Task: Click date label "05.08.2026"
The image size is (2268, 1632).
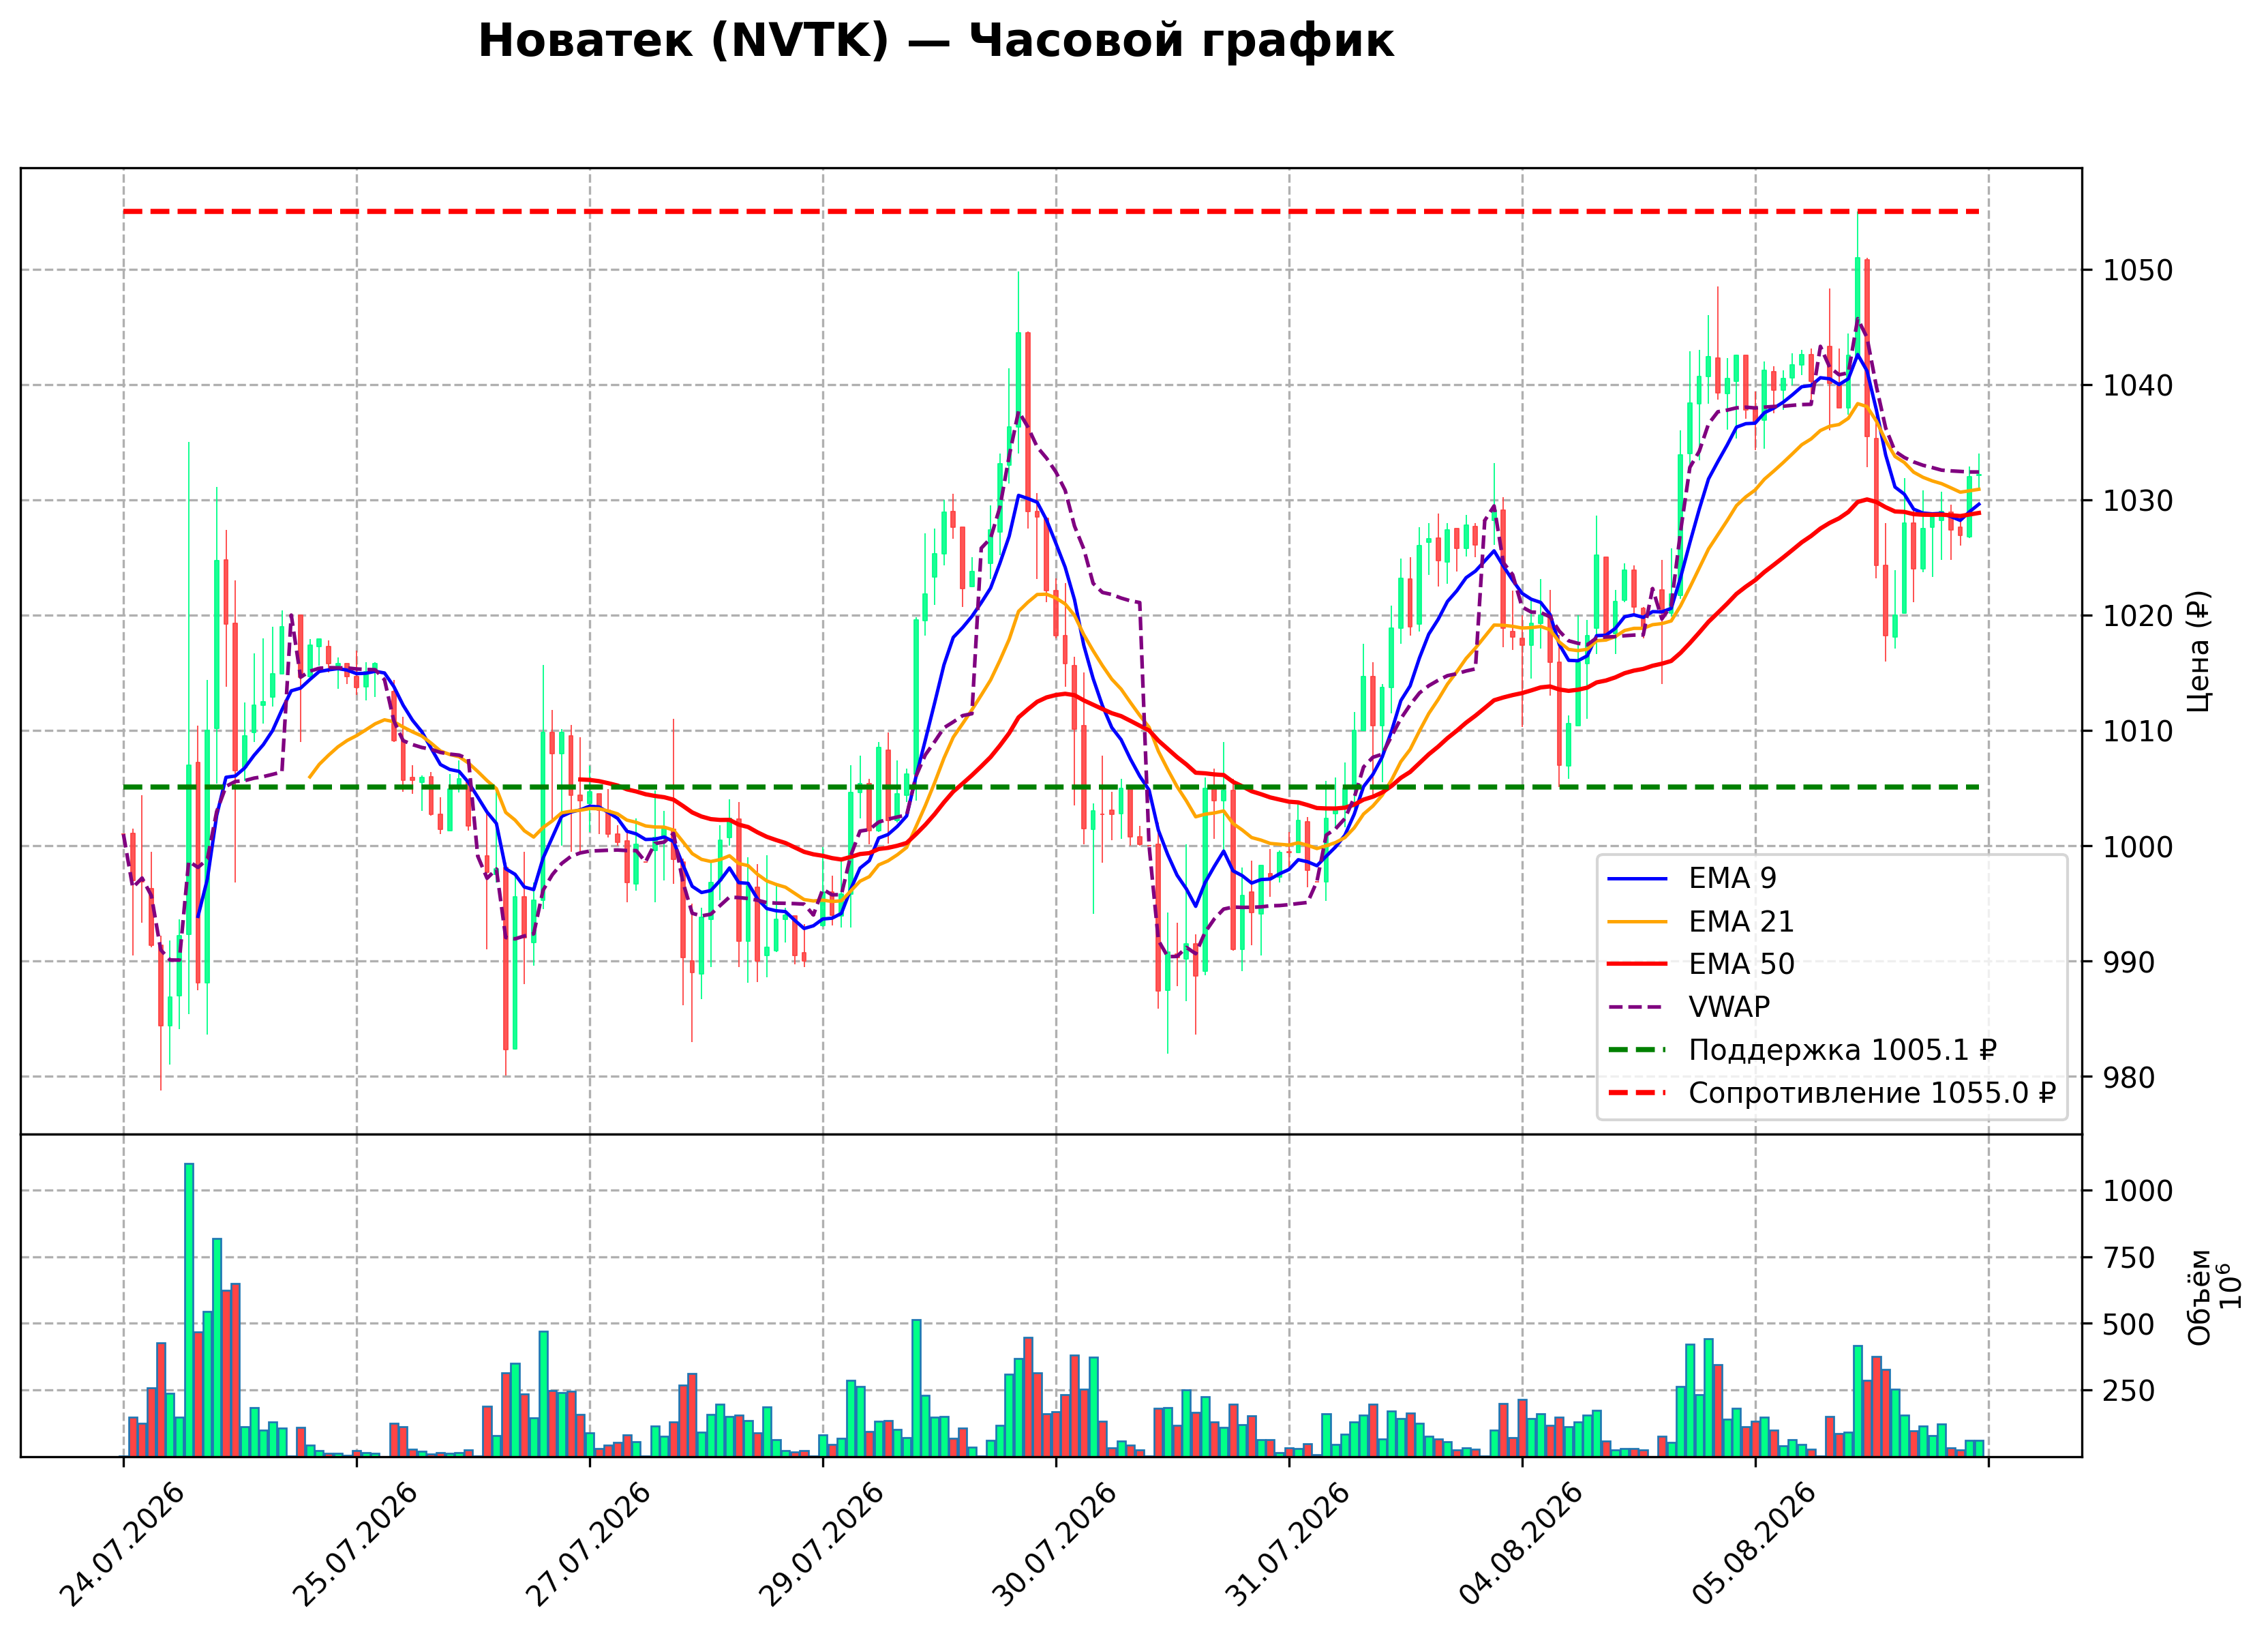Action: click(1754, 1546)
